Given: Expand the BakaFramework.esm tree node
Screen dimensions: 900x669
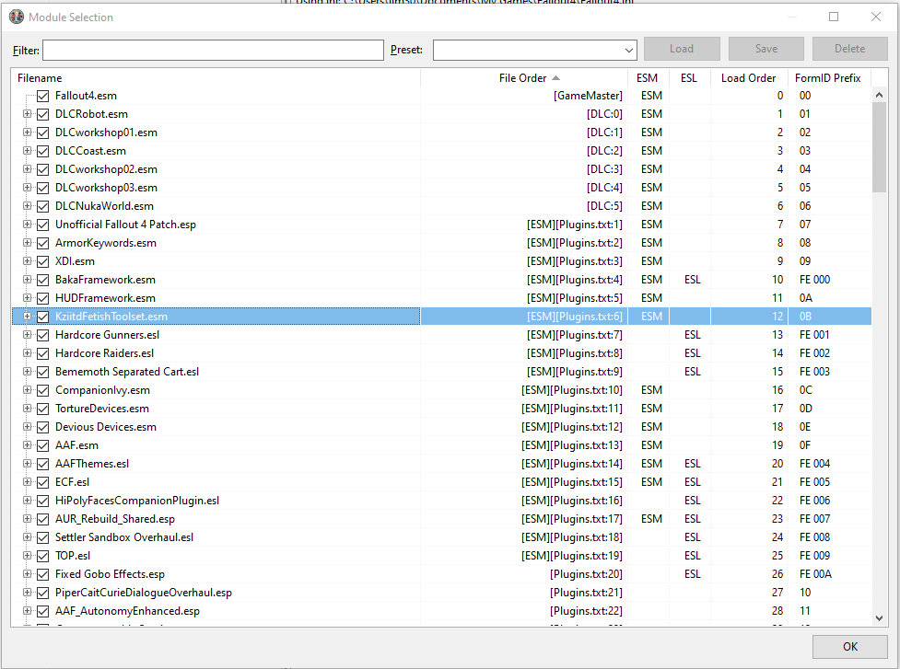Looking at the screenshot, I should click(27, 279).
